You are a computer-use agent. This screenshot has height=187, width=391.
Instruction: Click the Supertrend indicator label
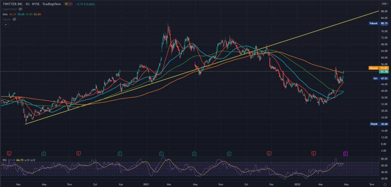click(10, 9)
